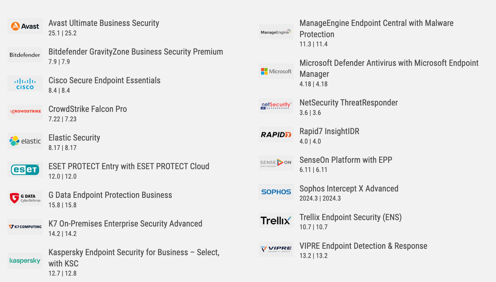Select the elastic logo icon
The image size is (496, 282).
tap(25, 141)
